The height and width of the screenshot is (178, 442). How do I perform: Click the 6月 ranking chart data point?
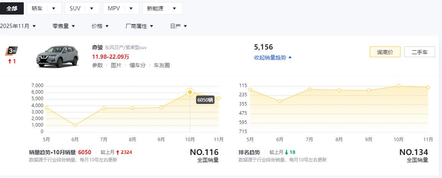click(280, 101)
